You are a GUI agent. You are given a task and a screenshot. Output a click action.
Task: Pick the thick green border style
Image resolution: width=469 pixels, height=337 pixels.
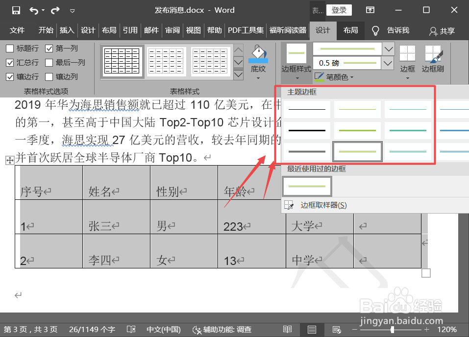(357, 130)
